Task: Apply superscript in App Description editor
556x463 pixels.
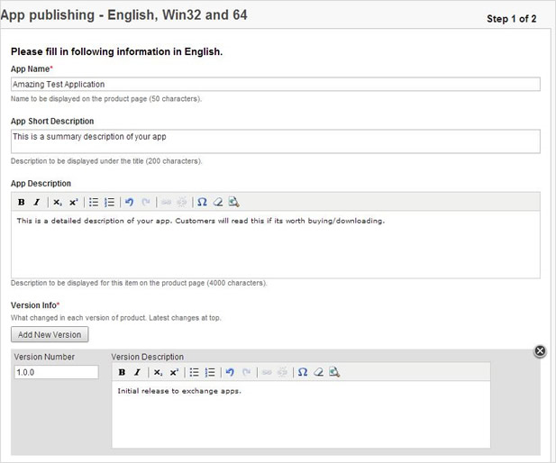Action: (74, 202)
